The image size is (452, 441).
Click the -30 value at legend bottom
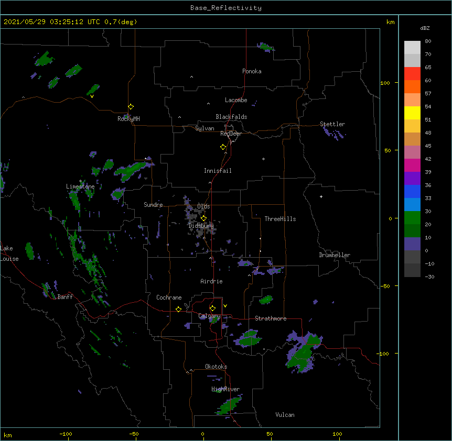coord(429,277)
